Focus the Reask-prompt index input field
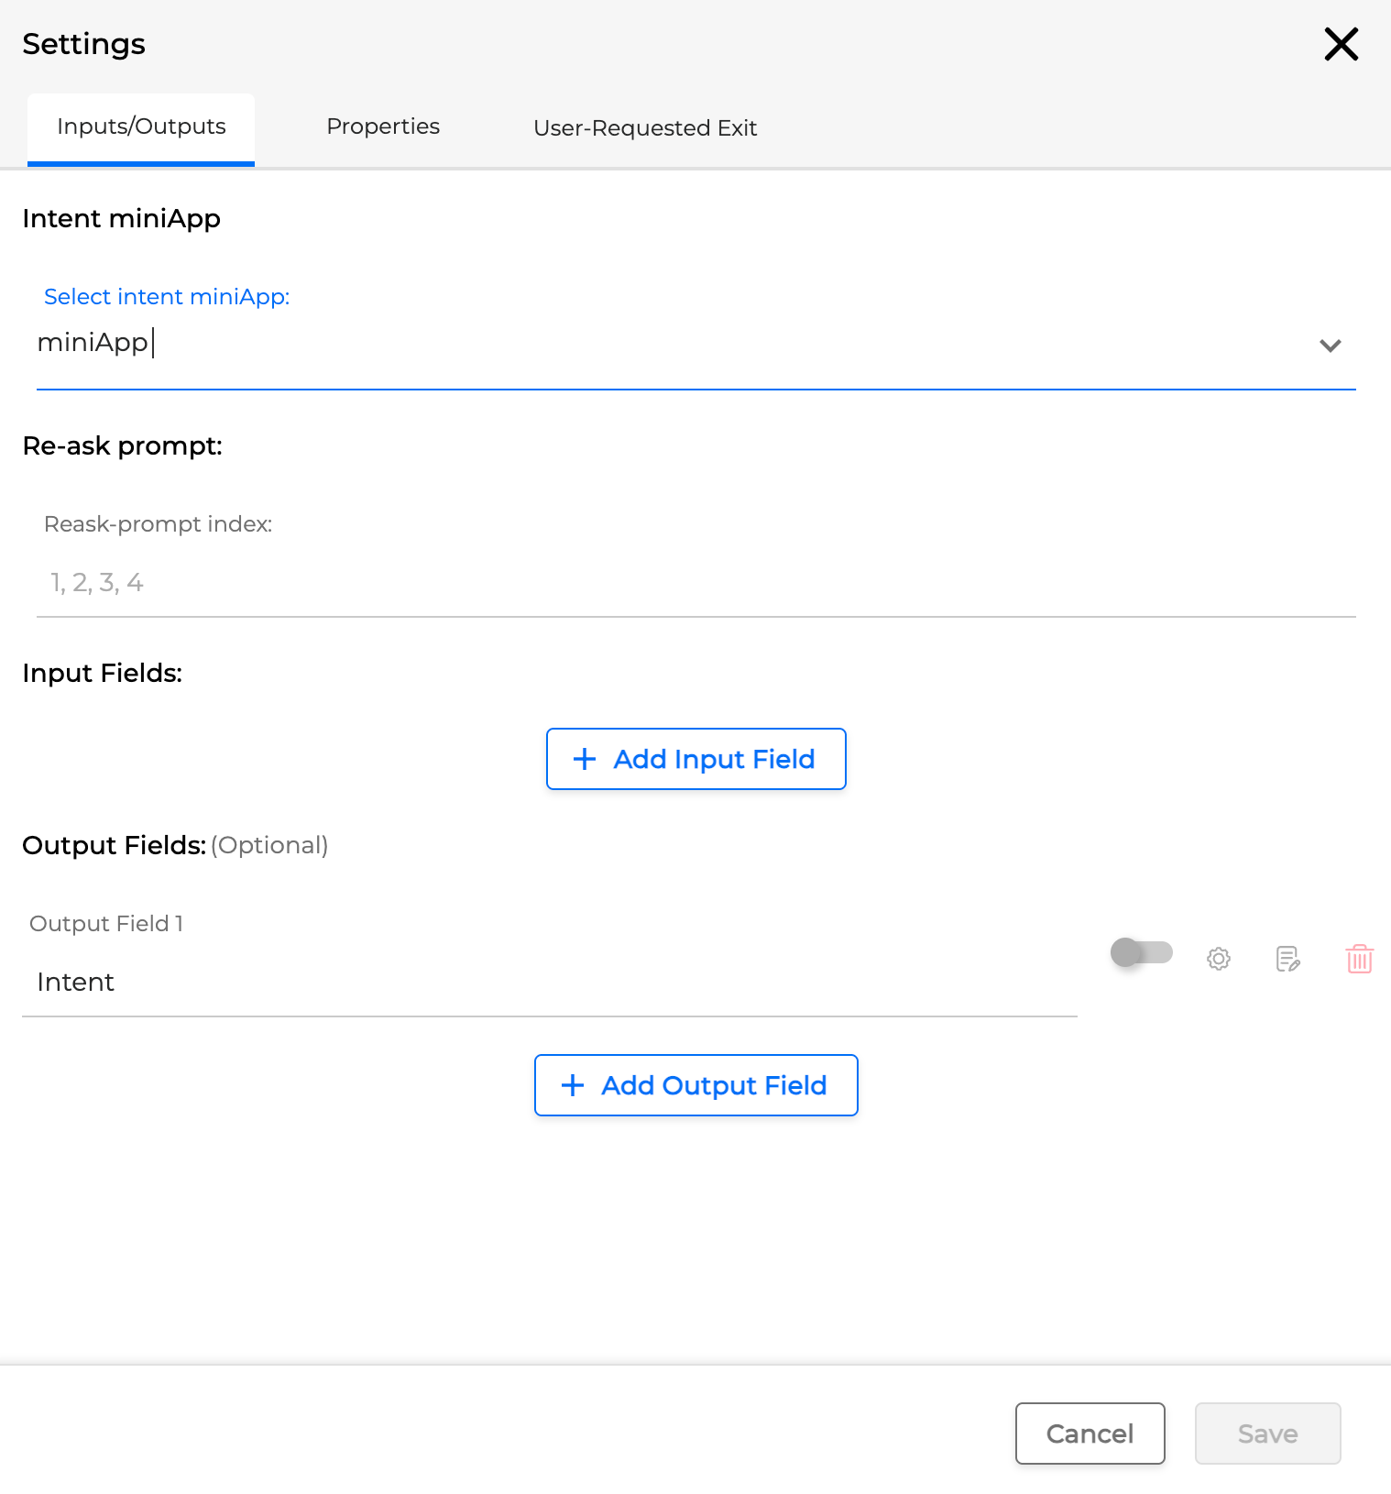This screenshot has width=1391, height=1494. pos(695,583)
